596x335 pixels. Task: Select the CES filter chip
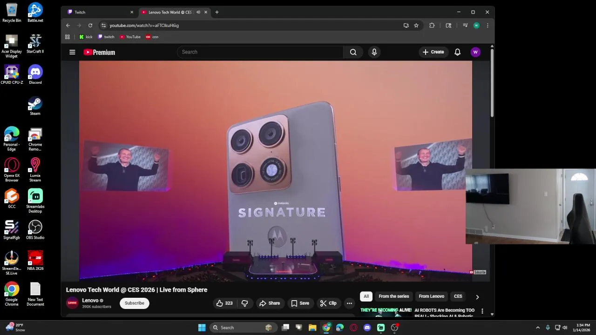(x=458, y=296)
